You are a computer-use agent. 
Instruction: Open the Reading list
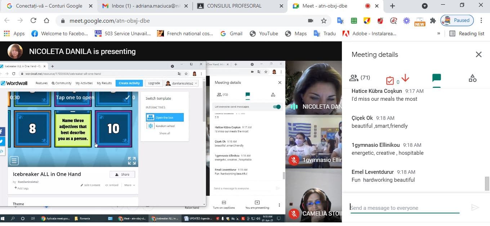[x=467, y=33]
